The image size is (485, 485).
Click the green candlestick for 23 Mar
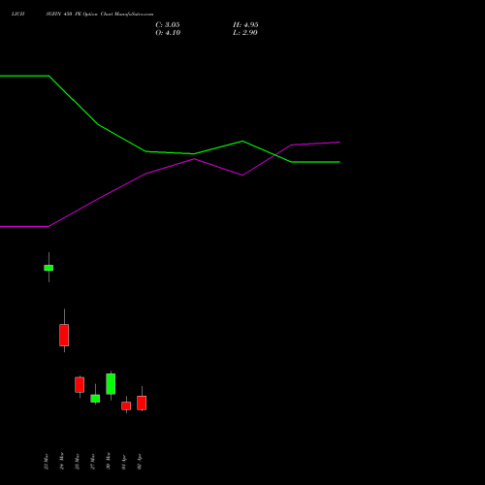[48, 268]
